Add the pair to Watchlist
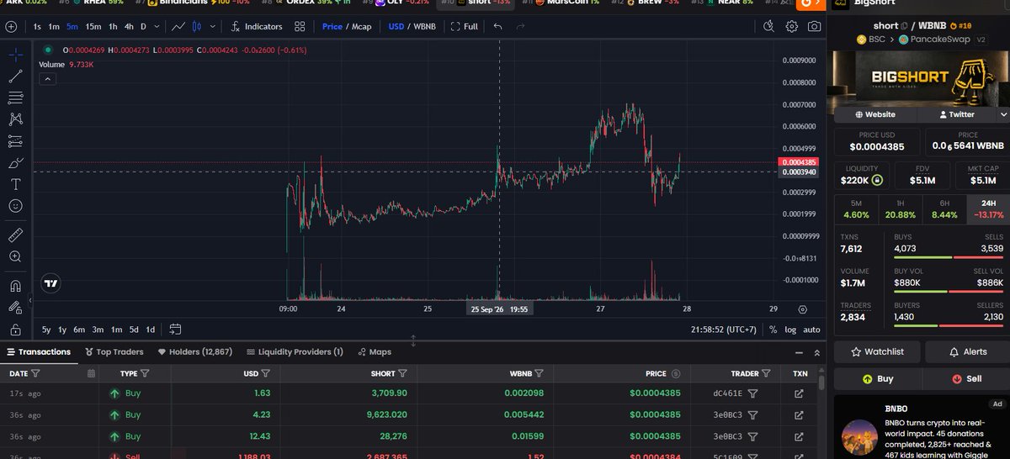The height and width of the screenshot is (459, 1010). click(877, 351)
